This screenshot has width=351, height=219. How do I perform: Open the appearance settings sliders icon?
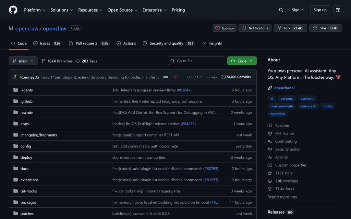tap(338, 10)
